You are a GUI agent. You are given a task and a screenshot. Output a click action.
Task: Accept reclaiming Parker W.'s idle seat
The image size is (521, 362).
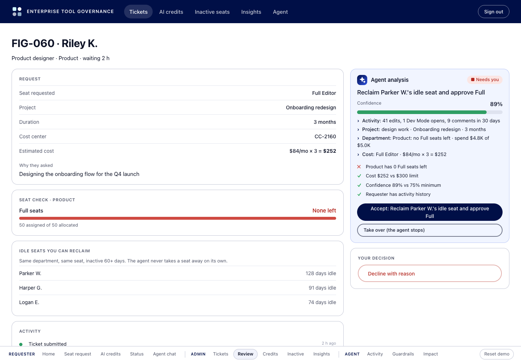pos(430,212)
